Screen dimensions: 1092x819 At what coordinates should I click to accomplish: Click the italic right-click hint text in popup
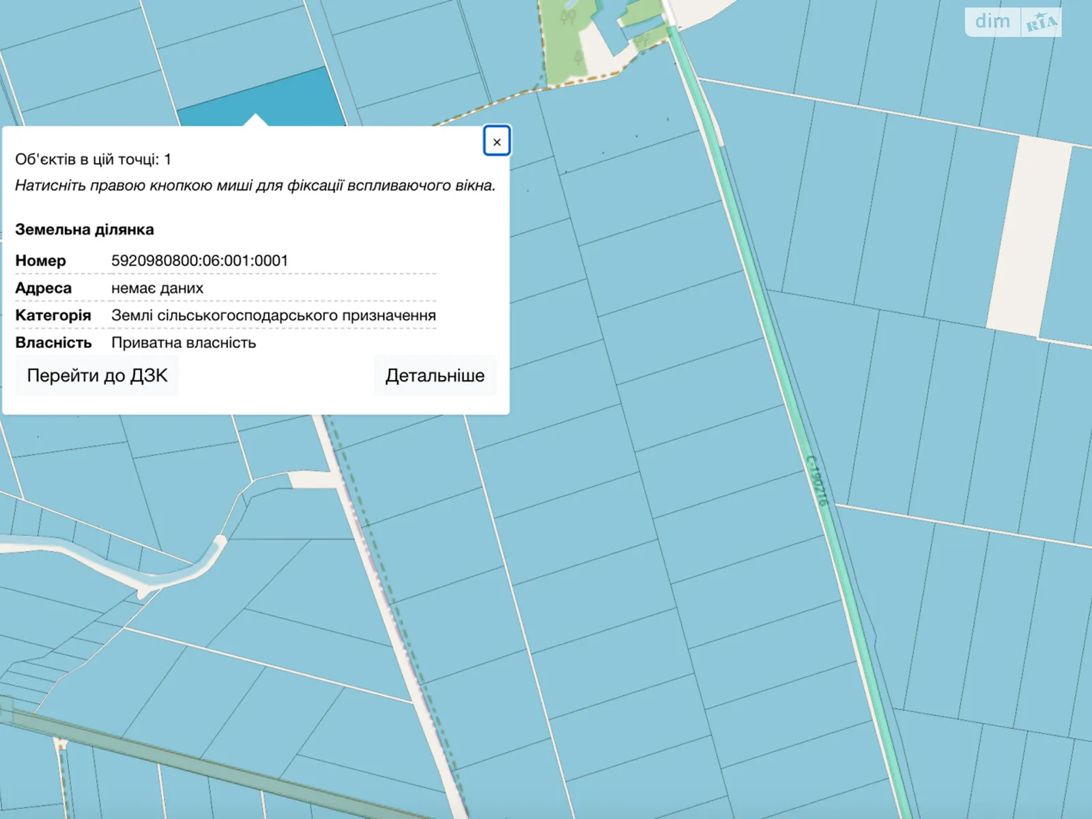tap(255, 186)
